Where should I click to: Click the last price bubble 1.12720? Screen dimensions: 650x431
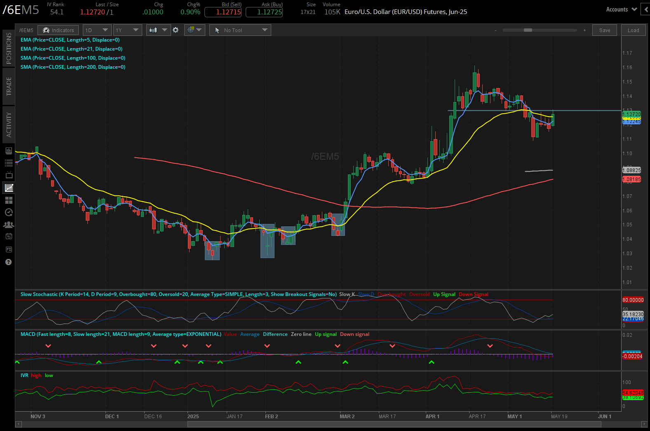pos(631,114)
